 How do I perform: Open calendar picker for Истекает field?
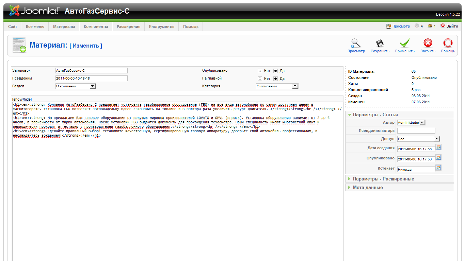pyautogui.click(x=438, y=168)
